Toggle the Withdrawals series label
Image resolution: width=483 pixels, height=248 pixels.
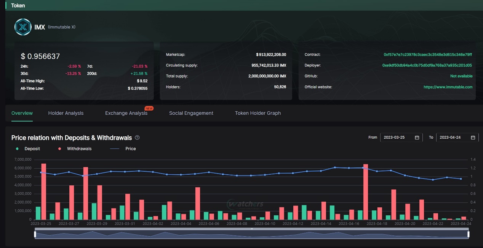click(79, 149)
